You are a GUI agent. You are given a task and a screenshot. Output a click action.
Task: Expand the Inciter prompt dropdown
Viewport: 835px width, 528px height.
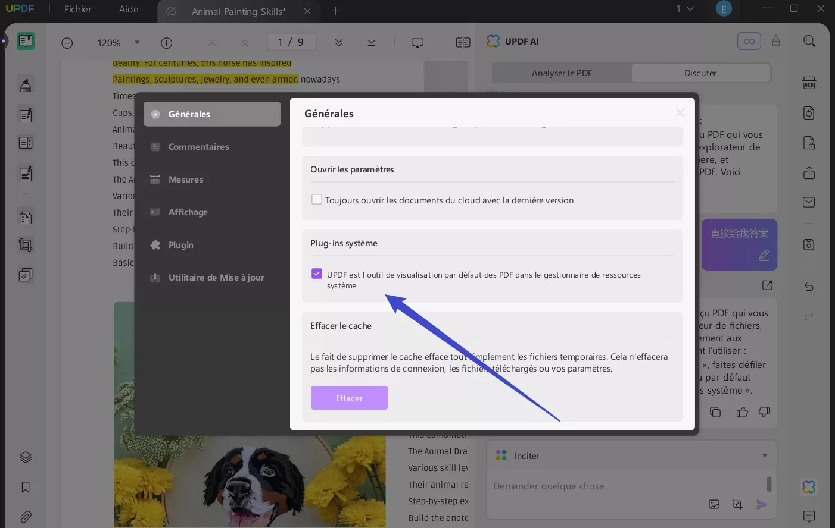pos(765,455)
